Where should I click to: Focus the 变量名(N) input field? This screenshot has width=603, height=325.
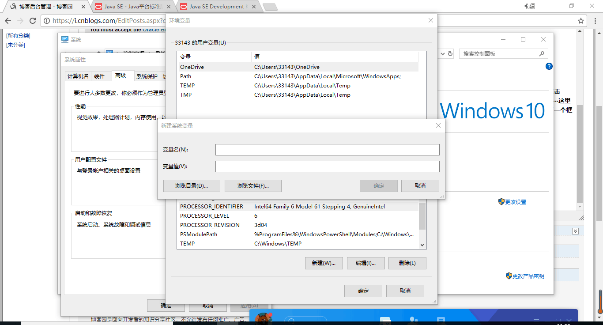click(x=328, y=150)
